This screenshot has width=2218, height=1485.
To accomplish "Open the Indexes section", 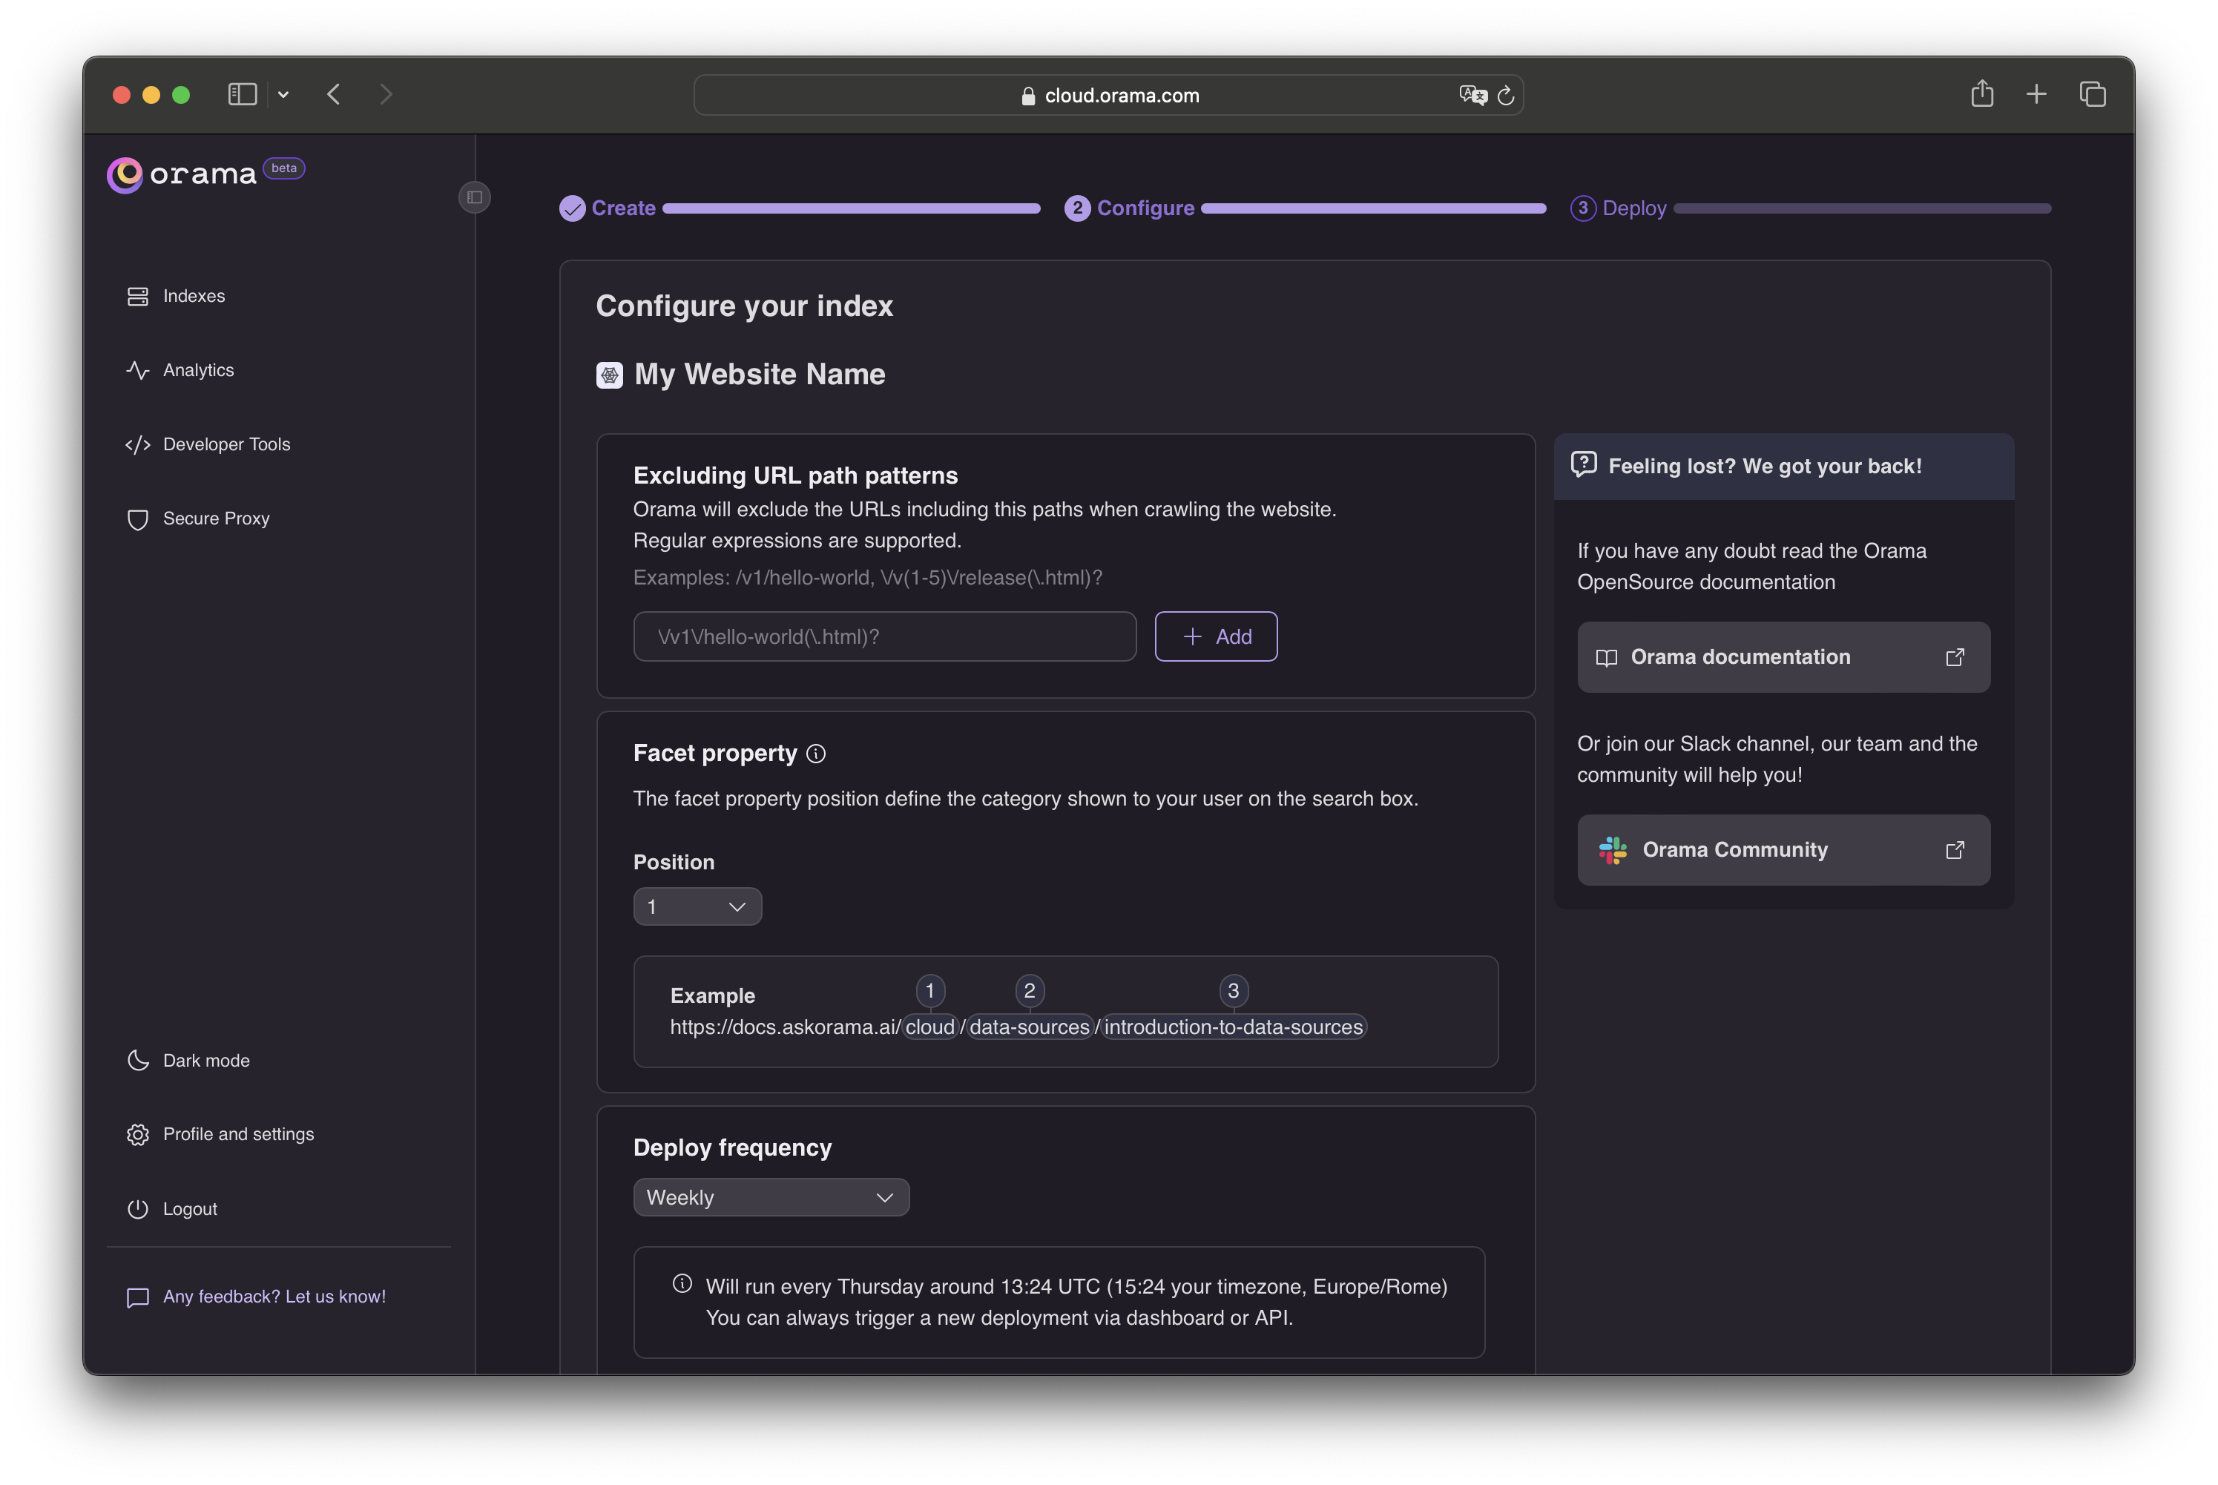I will tap(194, 295).
